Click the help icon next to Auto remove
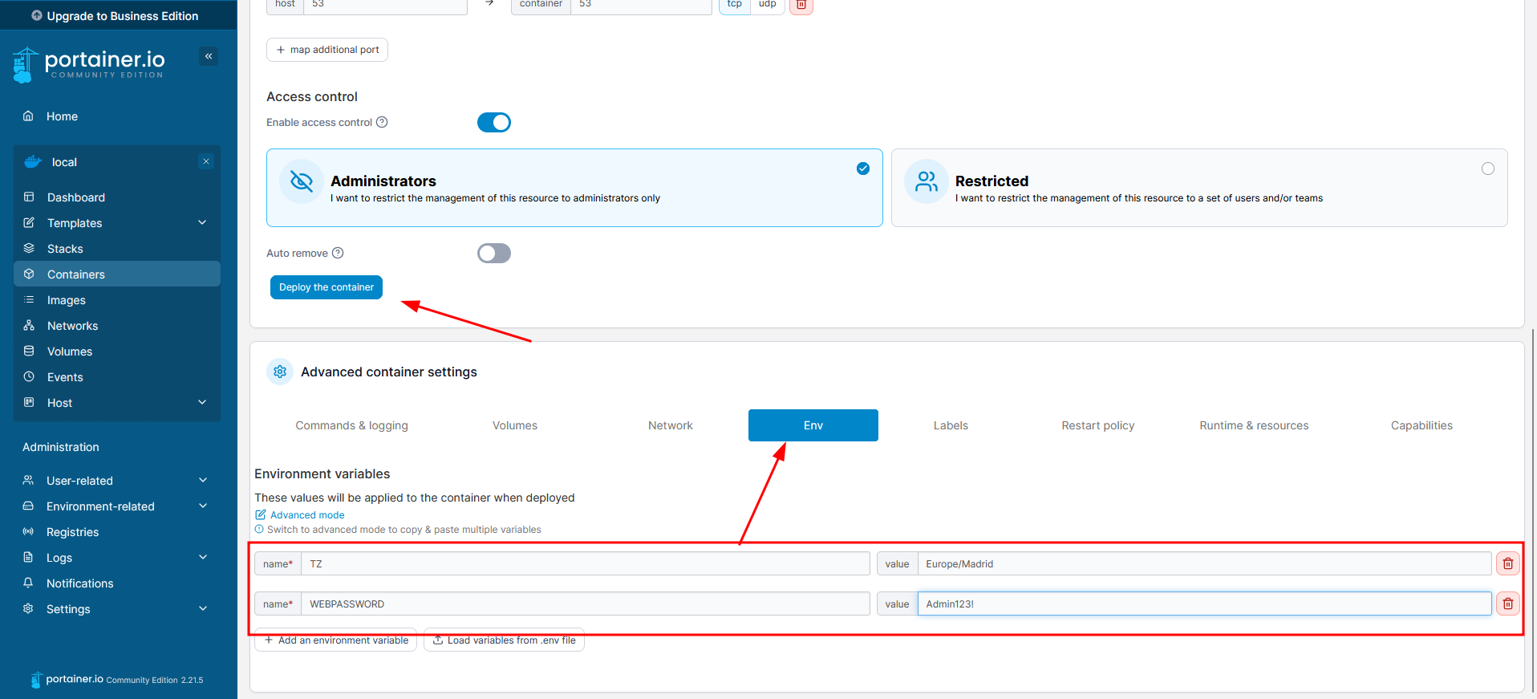Screen dimensions: 1537x699 pyautogui.click(x=338, y=253)
